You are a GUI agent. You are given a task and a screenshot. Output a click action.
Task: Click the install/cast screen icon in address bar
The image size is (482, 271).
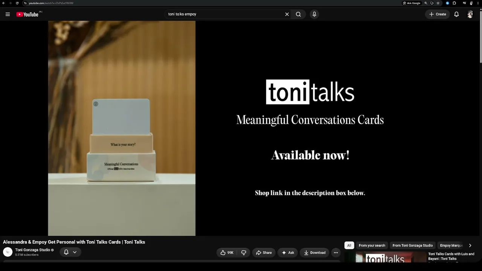tap(432, 3)
